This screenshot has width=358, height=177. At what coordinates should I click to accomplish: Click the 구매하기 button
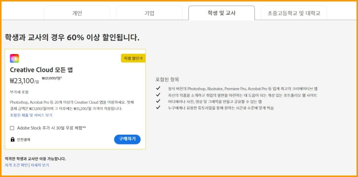coord(127,139)
